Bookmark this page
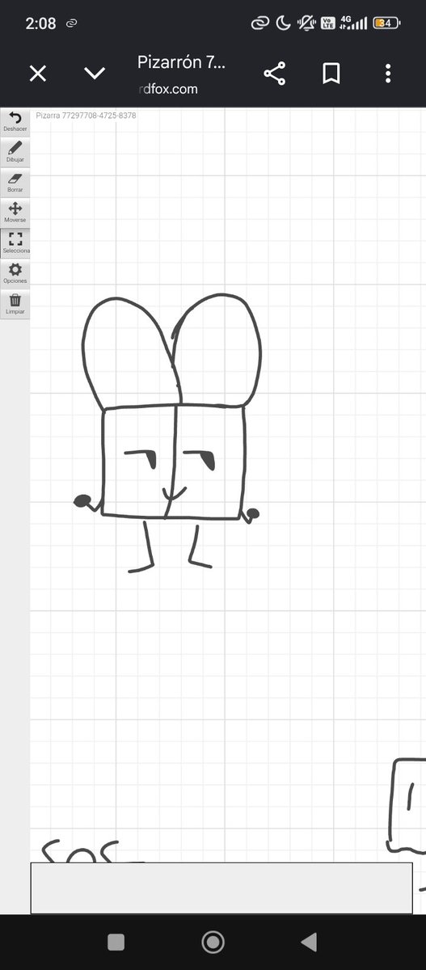Image resolution: width=426 pixels, height=970 pixels. point(331,74)
